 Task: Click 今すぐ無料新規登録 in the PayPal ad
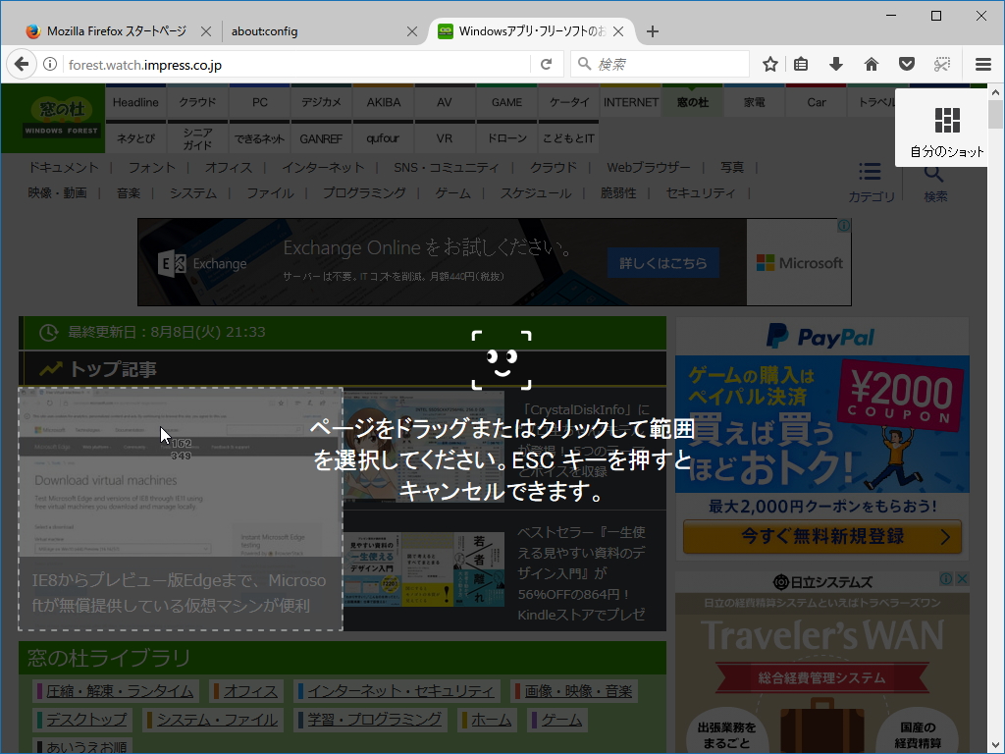tap(822, 538)
